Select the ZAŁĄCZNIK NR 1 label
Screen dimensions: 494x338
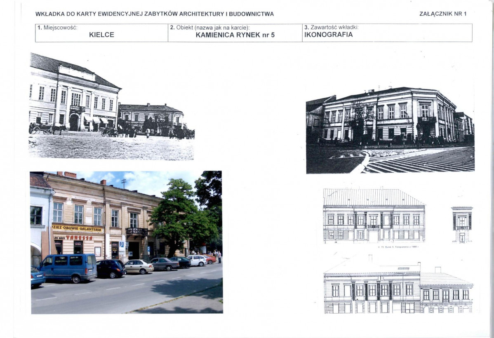point(443,13)
